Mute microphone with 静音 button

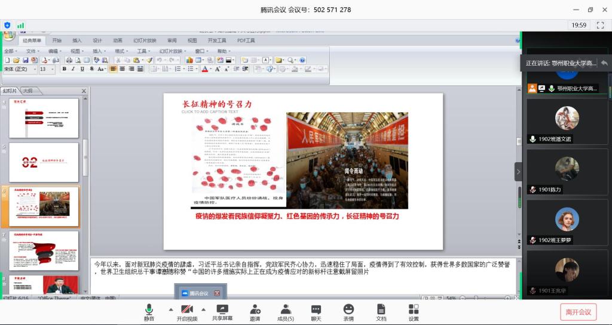point(149,312)
